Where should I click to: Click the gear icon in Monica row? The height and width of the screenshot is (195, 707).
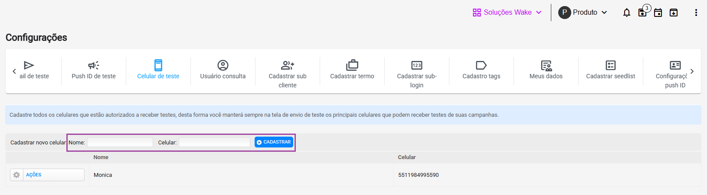16,175
